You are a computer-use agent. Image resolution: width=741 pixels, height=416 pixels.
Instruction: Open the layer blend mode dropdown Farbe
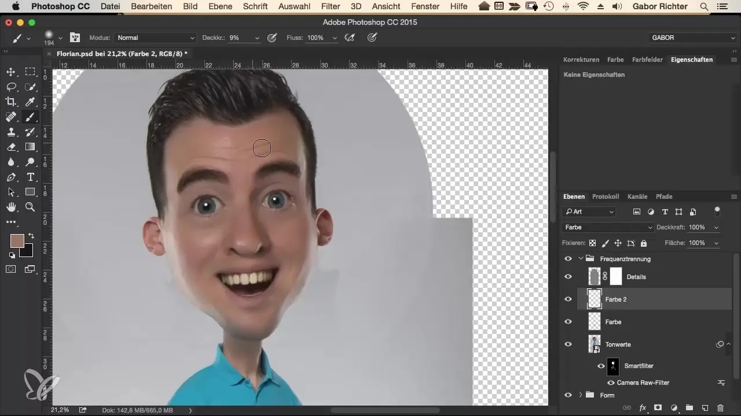point(608,228)
